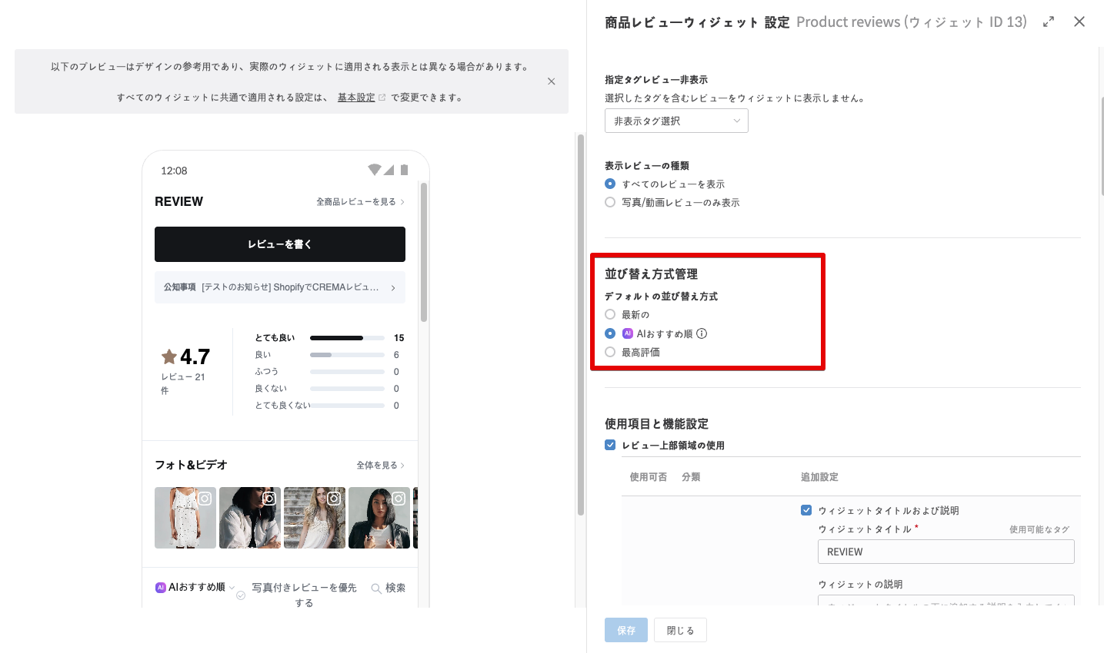
Task: Open the 非表示タグ選択 dropdown
Action: point(676,121)
